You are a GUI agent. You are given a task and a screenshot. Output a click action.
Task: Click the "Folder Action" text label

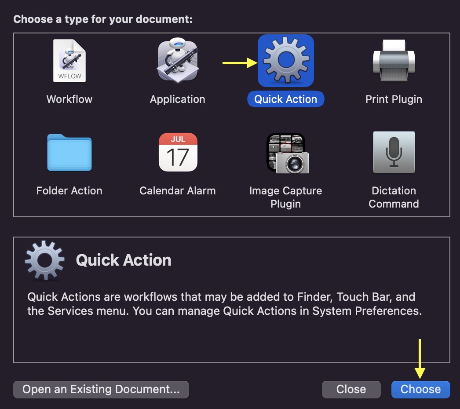(x=69, y=190)
